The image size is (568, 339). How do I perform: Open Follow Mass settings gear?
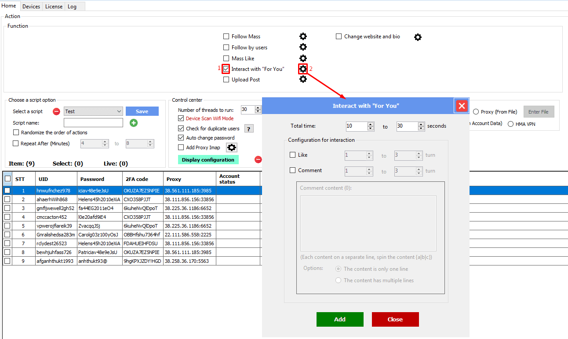(x=303, y=37)
